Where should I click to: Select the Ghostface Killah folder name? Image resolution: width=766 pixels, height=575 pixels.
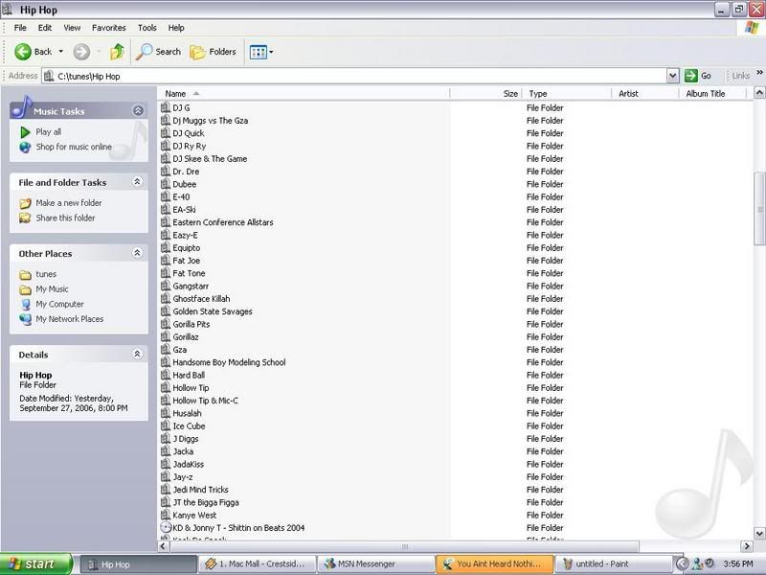tap(201, 298)
